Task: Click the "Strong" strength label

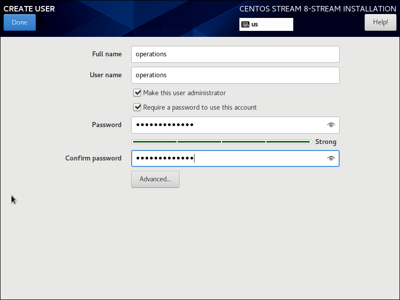Action: pyautogui.click(x=326, y=142)
